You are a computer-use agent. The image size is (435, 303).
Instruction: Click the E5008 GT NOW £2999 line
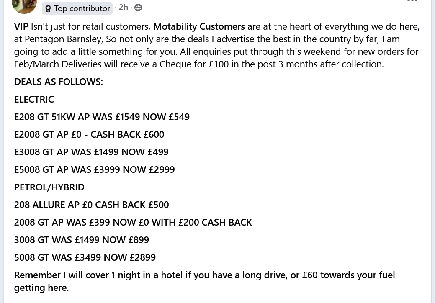pyautogui.click(x=94, y=169)
